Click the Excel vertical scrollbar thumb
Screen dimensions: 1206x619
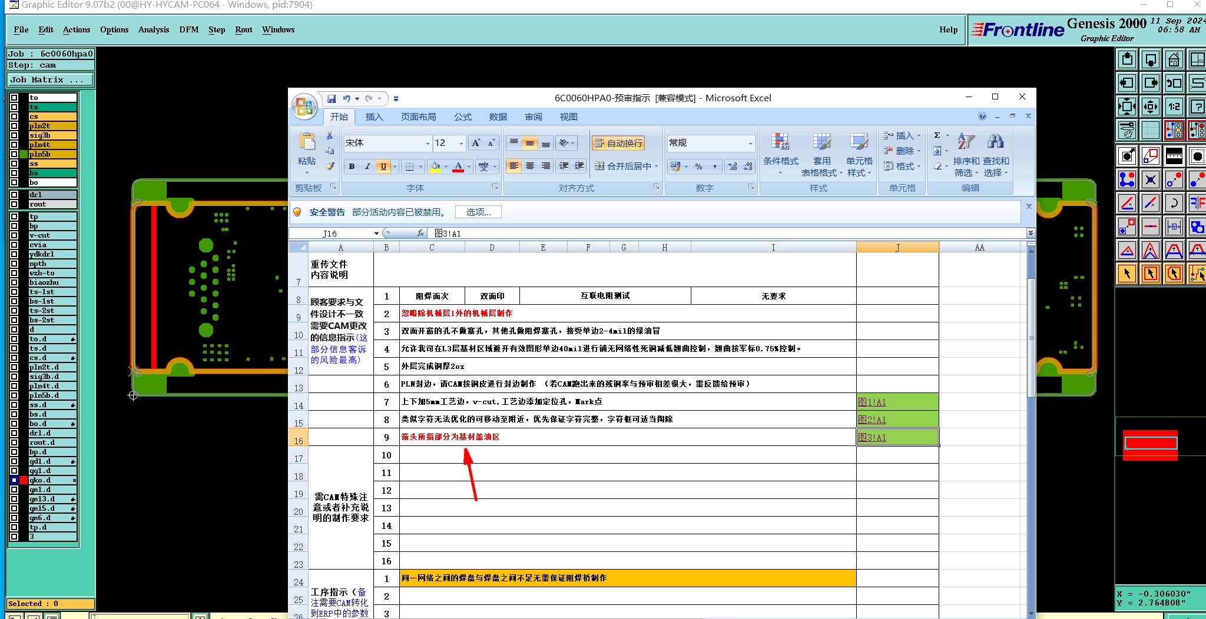[x=1031, y=338]
